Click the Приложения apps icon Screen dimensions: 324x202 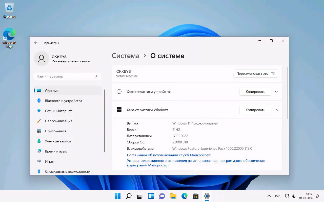tap(39, 131)
